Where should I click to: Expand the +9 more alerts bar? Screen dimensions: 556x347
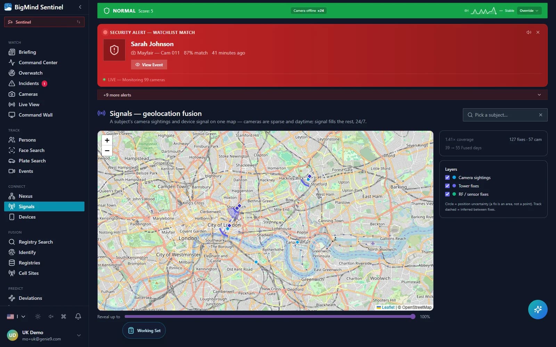pyautogui.click(x=322, y=95)
